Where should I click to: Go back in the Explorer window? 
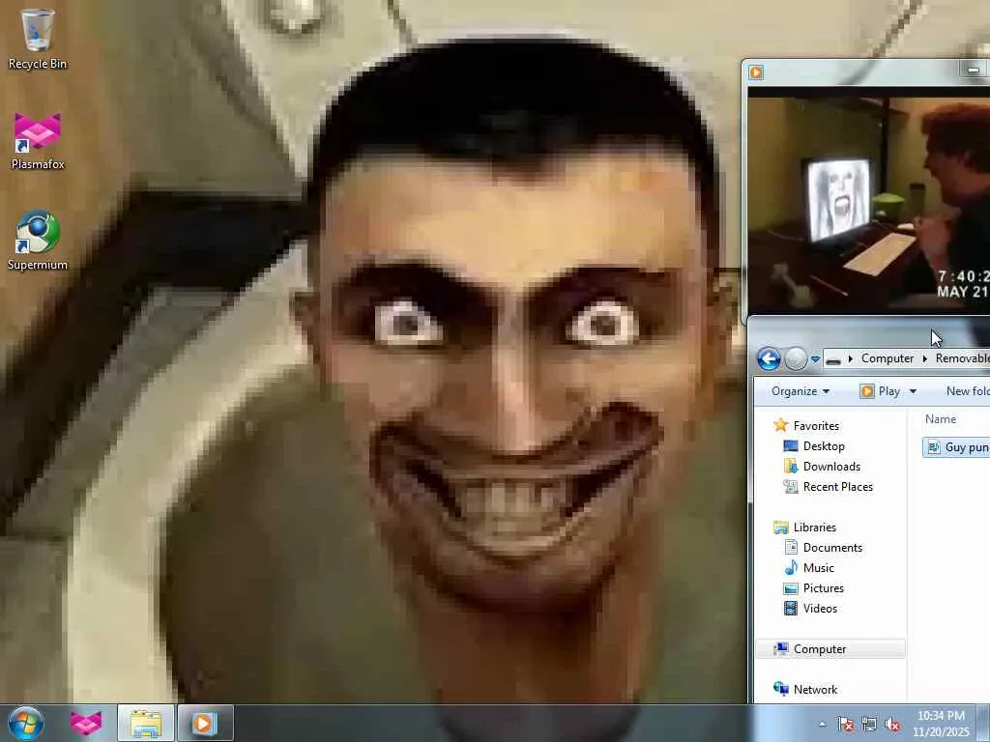tap(769, 359)
